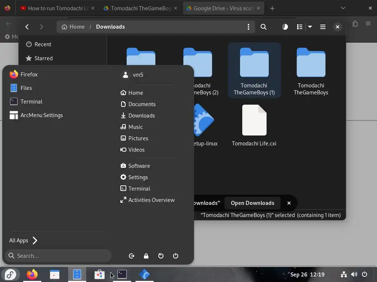Click the power icon in system tray
The image size is (377, 282).
click(364, 274)
